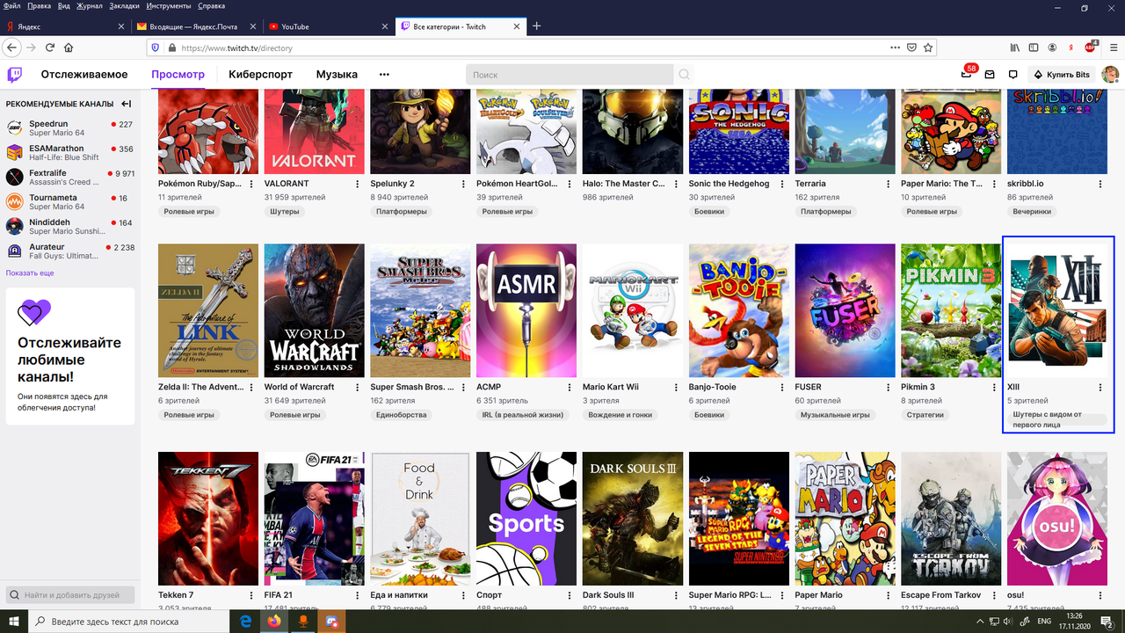Bookmark this page with star icon
The image size is (1125, 633).
928,47
